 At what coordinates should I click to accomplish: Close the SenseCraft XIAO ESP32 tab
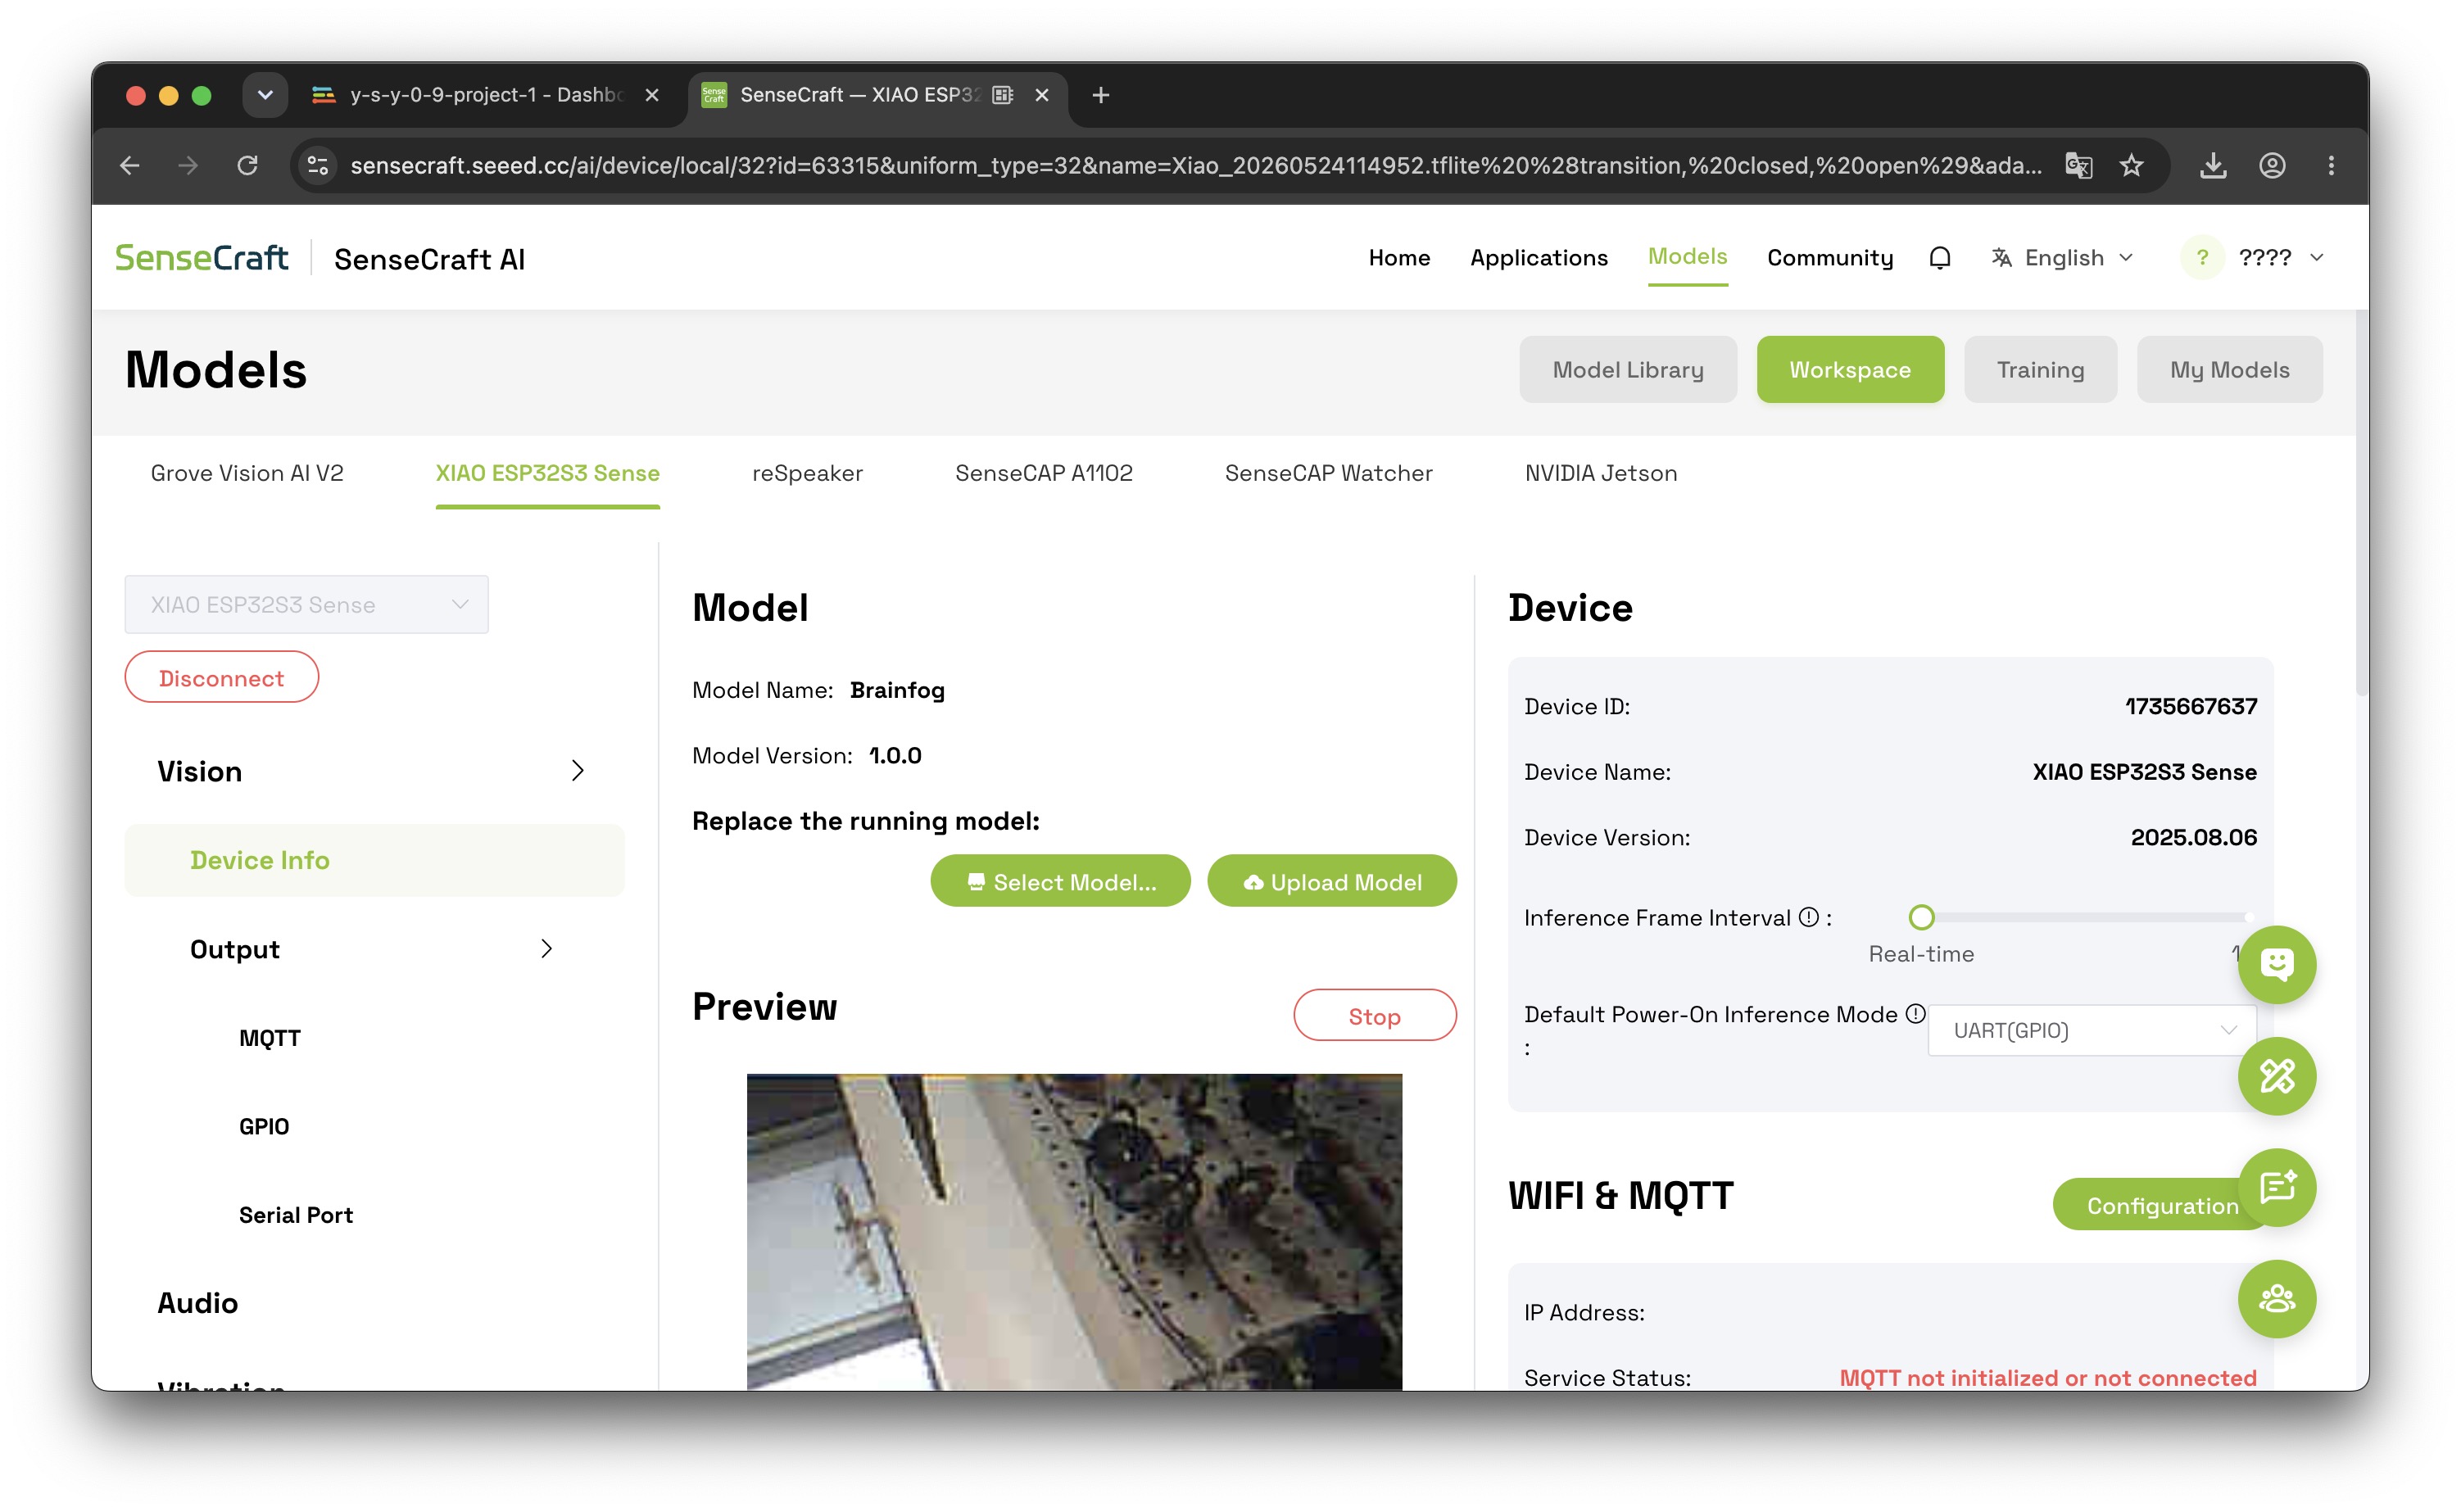1042,95
